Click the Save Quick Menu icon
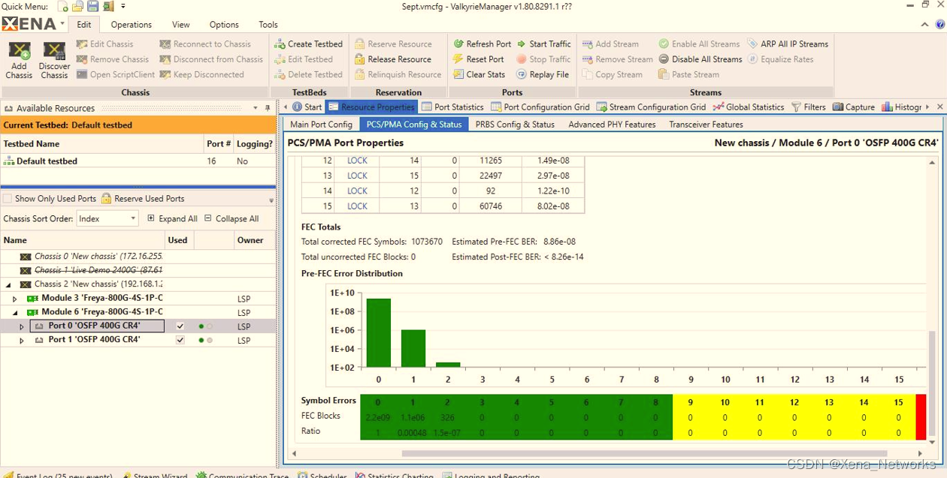Viewport: 947px width, 478px height. [92, 6]
